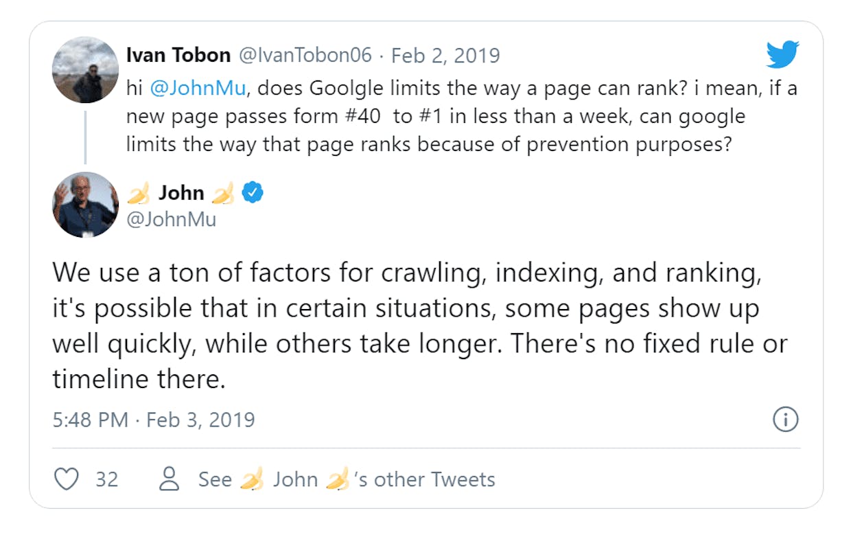The height and width of the screenshot is (546, 851).
Task: Click the banana emoji before John's name
Action: point(139,194)
